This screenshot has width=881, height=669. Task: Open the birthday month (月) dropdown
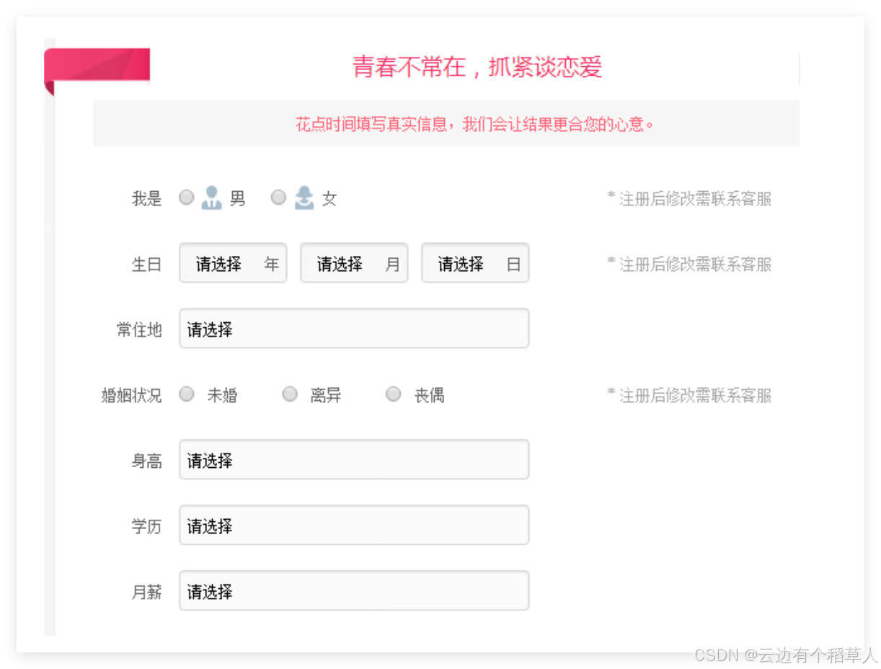(354, 263)
